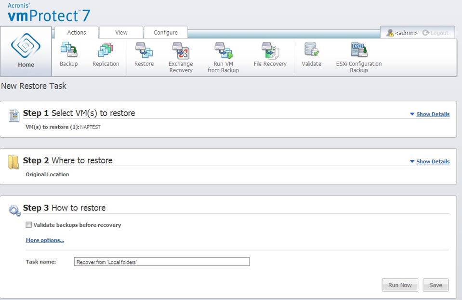
Task: Click the Step 1 Select VM(s) heading
Action: 79,113
